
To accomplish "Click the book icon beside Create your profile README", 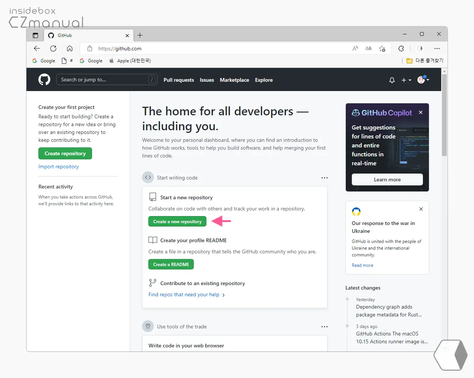I will tap(153, 240).
